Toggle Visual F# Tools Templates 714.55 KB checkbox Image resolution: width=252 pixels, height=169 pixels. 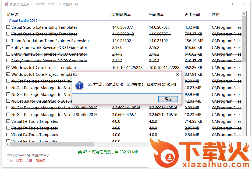[x=8, y=121]
